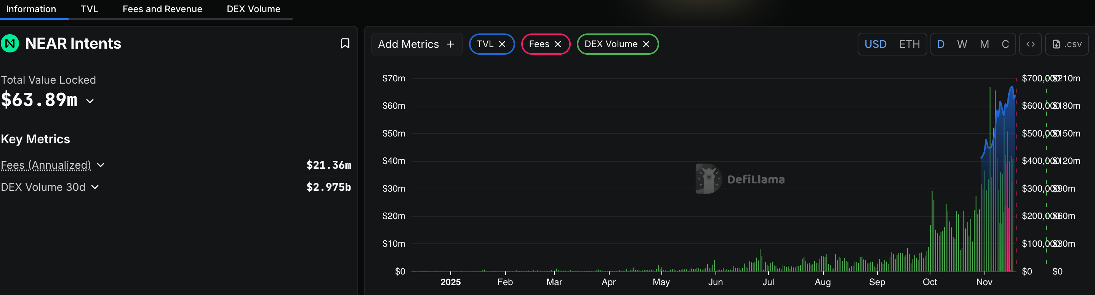The image size is (1095, 295).
Task: Click the $63.89m TVL value
Action: (39, 100)
